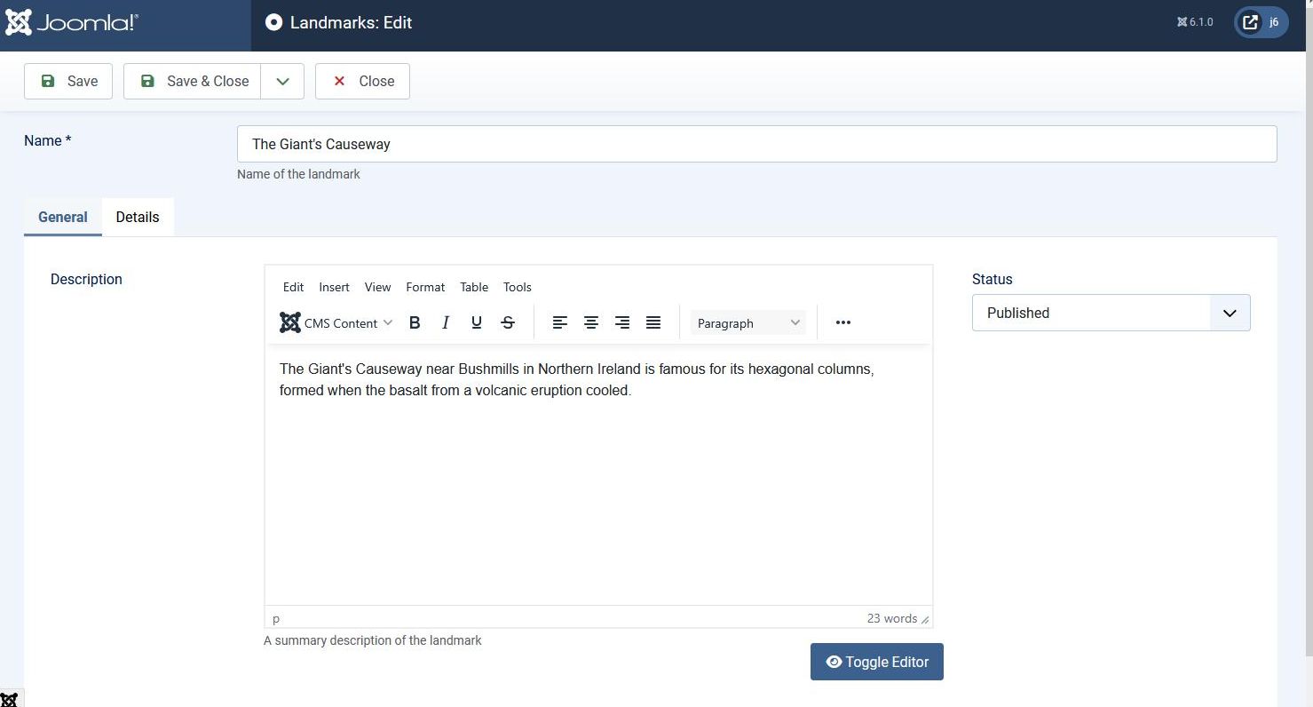
Task: Open the Insert menu in editor
Action: pyautogui.click(x=334, y=287)
